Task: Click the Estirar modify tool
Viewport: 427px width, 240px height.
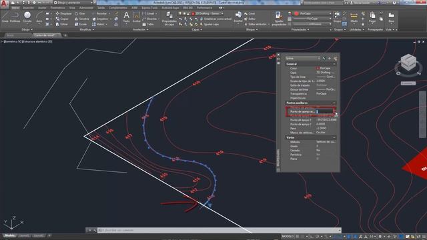Action: tap(62, 24)
